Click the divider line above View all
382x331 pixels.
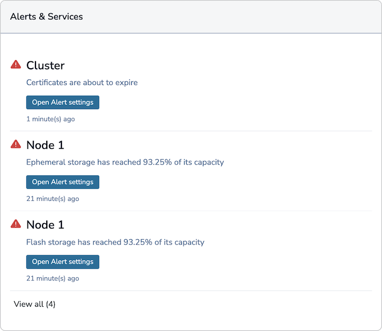(x=191, y=291)
